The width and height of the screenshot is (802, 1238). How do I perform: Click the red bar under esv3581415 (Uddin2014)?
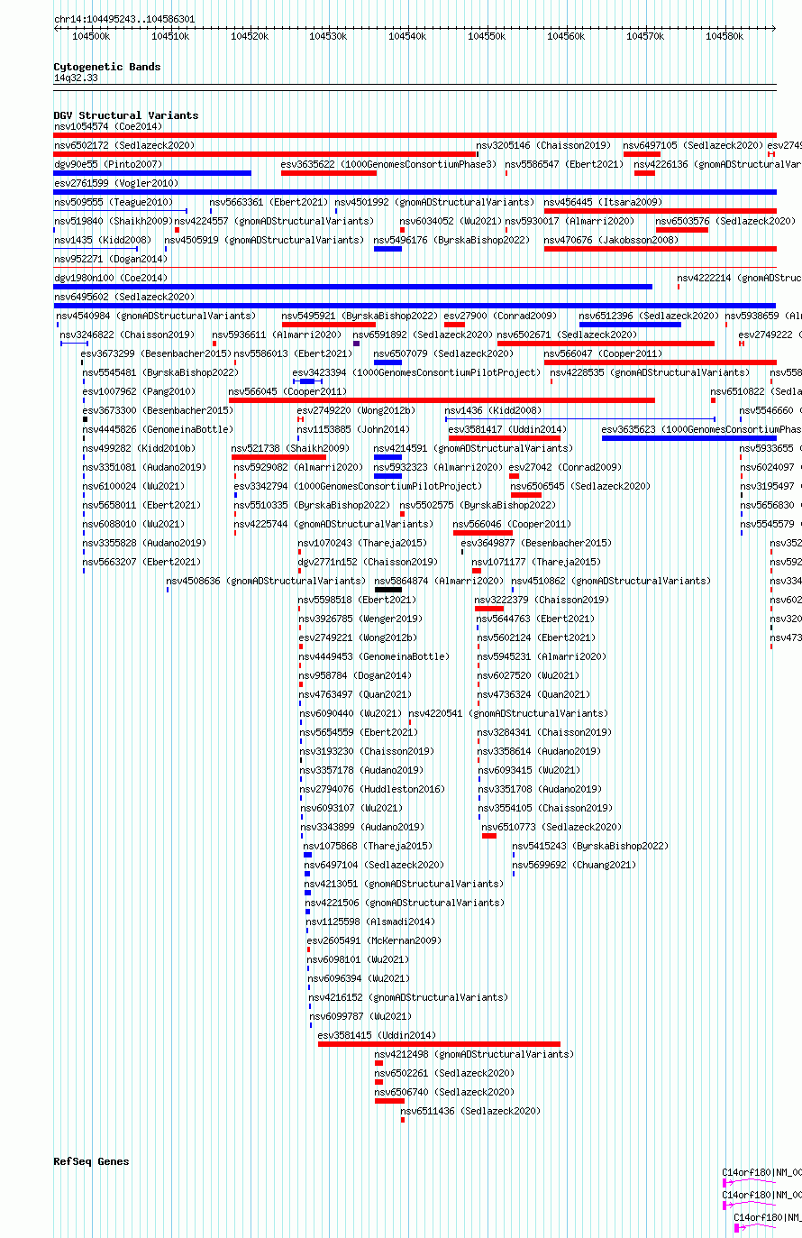tap(439, 1044)
